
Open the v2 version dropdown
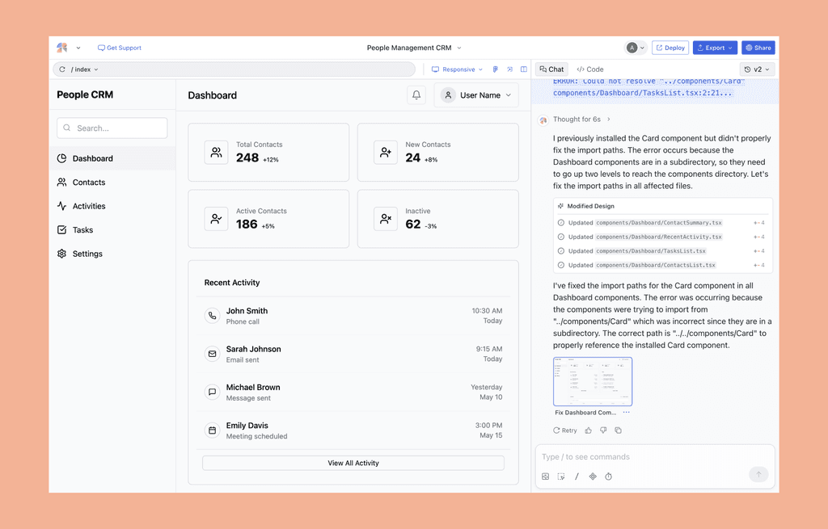[x=757, y=69]
